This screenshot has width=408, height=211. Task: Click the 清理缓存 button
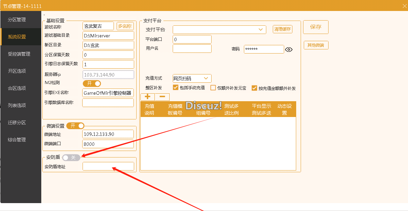[282, 30]
